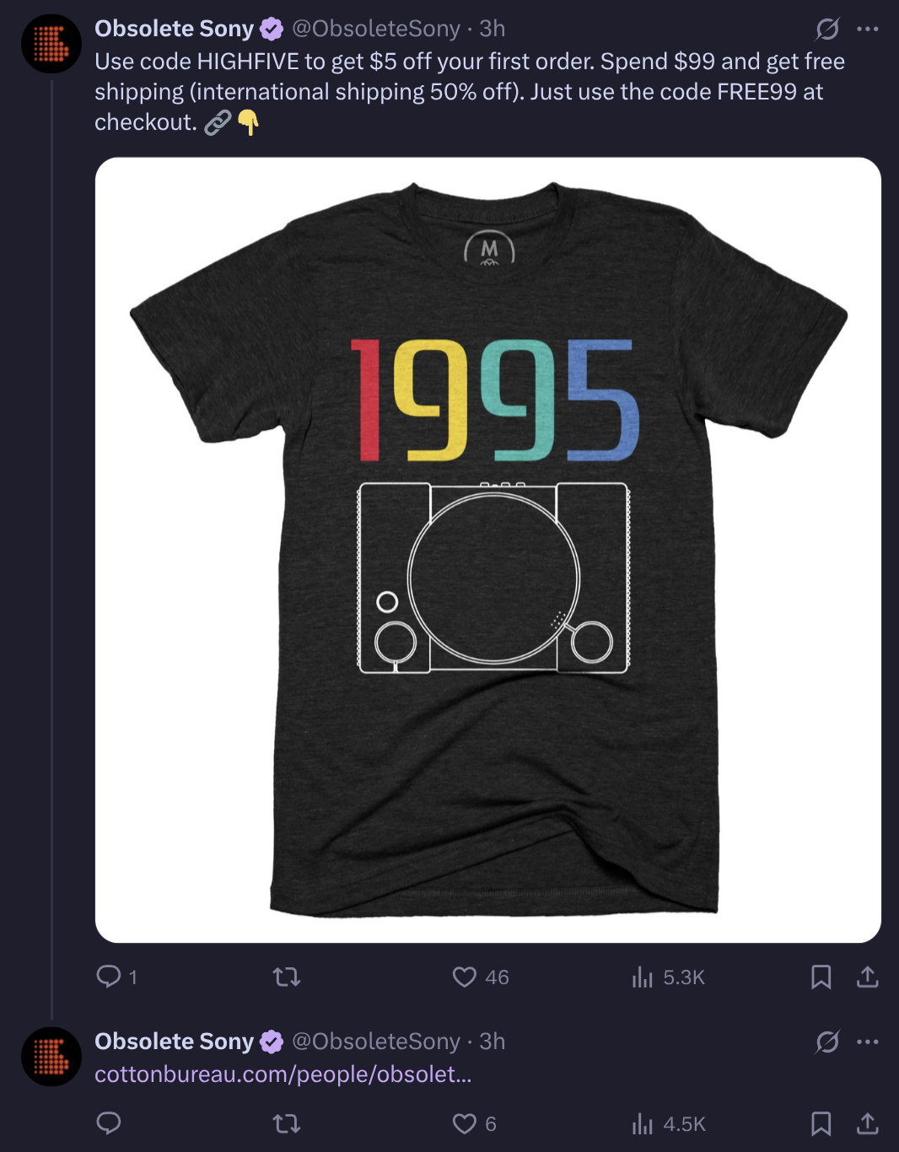Open Grok icon on second tweet

tap(827, 1042)
